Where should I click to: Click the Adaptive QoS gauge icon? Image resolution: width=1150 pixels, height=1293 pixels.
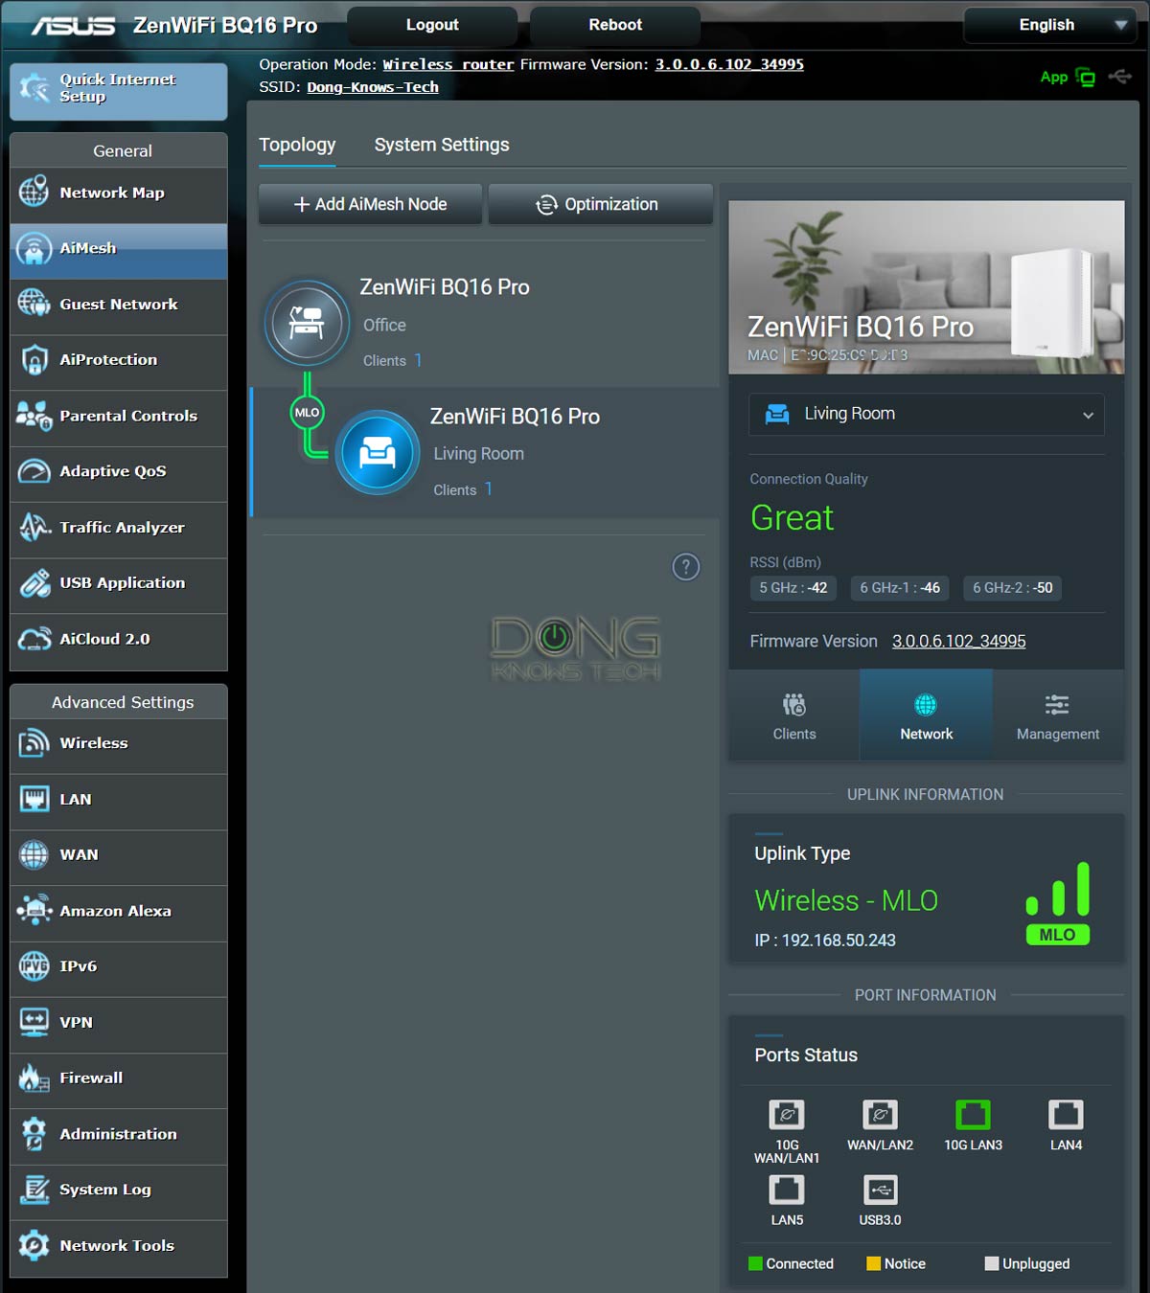(34, 471)
